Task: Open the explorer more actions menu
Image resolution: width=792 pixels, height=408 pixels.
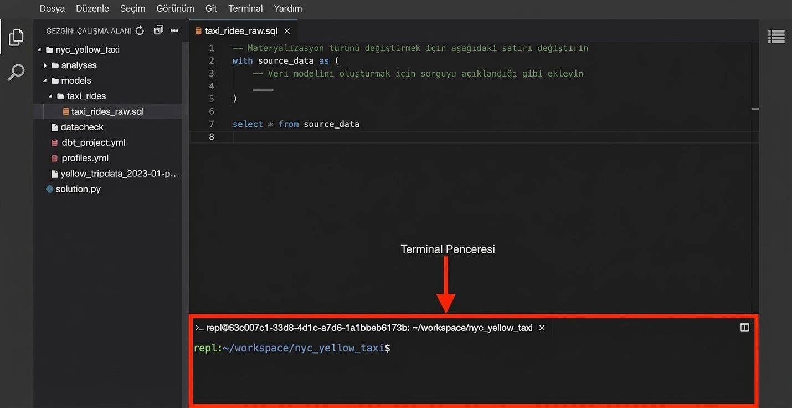Action: [174, 30]
